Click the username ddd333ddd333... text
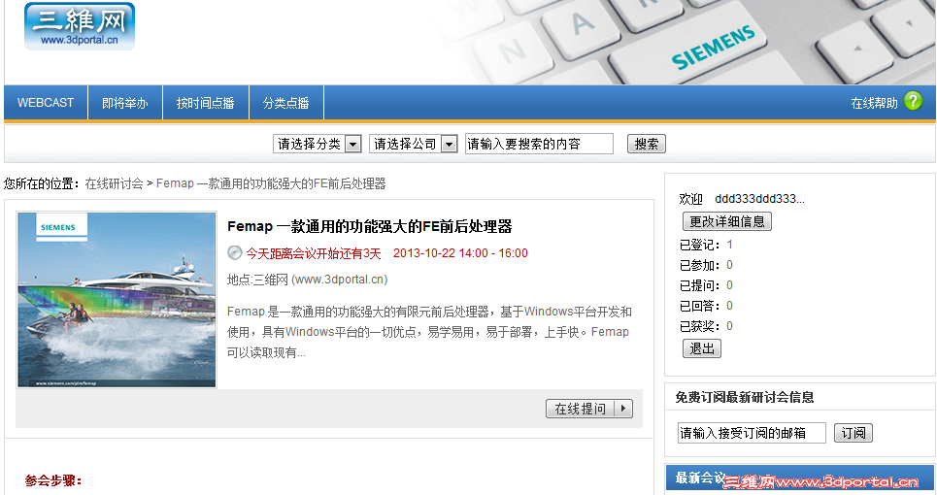This screenshot has width=937, height=495. coord(759,199)
